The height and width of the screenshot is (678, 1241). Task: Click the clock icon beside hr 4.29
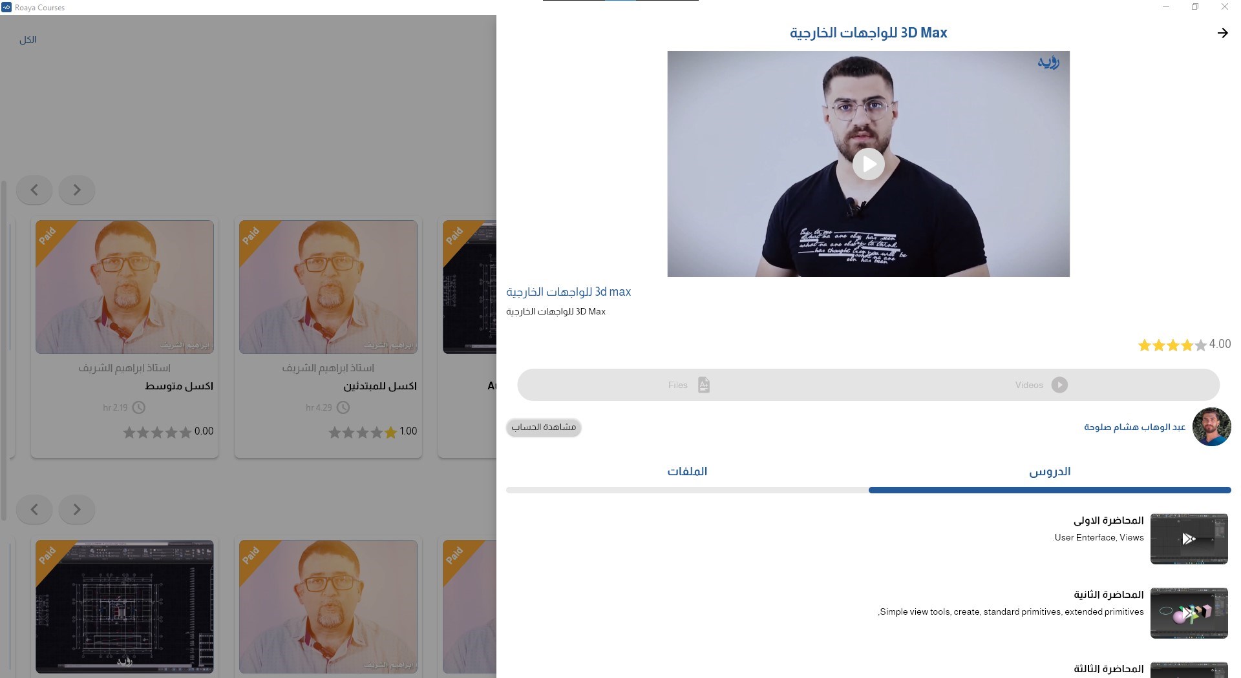(343, 407)
